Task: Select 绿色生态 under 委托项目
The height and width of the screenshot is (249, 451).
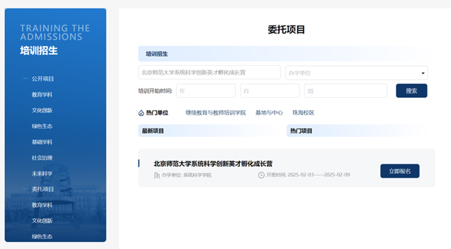Action: (42, 237)
